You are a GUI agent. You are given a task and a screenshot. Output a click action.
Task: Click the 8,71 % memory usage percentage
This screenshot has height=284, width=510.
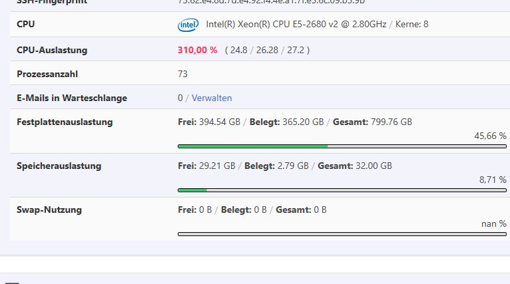(493, 180)
